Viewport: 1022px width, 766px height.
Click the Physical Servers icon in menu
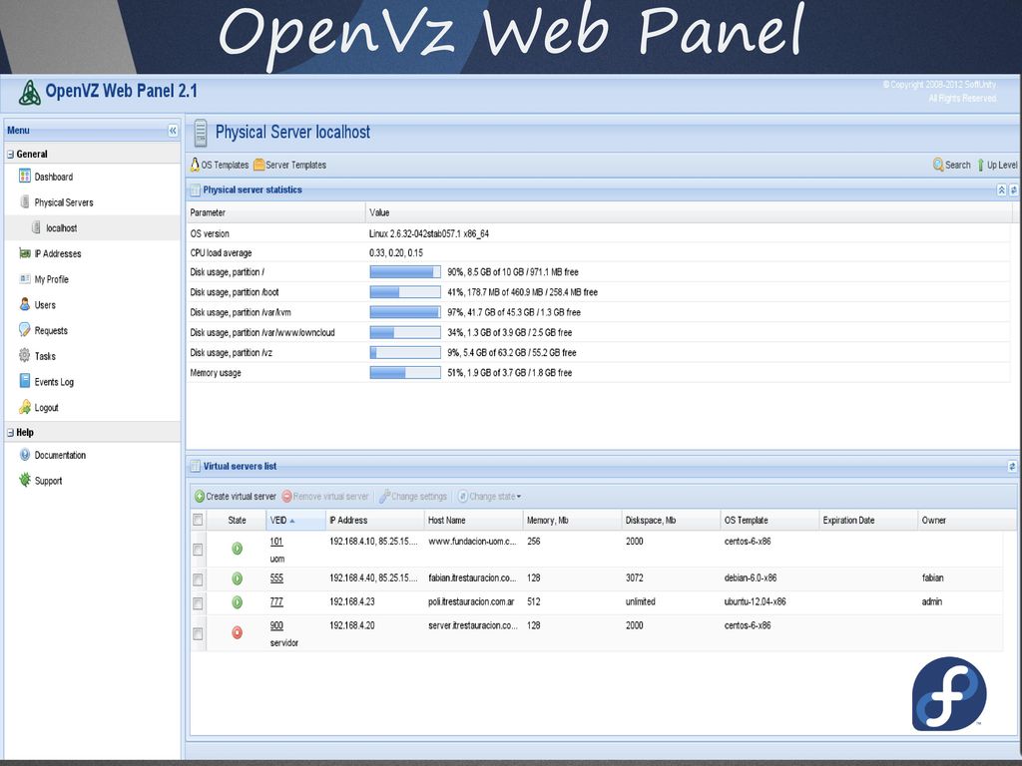click(25, 201)
